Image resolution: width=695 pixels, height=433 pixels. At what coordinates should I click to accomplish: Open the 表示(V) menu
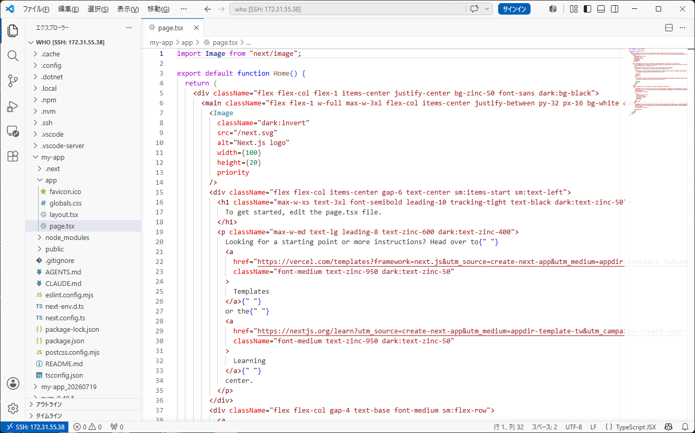[x=128, y=9]
